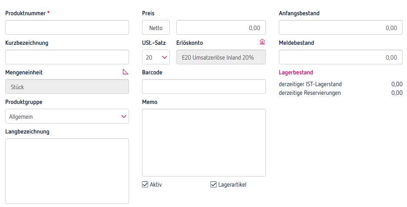Open the USt.-Satz dropdown
The width and height of the screenshot is (407, 207).
pos(156,57)
